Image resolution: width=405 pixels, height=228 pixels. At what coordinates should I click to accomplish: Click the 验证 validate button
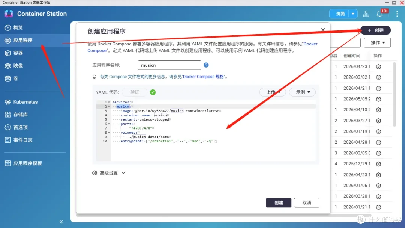click(x=135, y=92)
